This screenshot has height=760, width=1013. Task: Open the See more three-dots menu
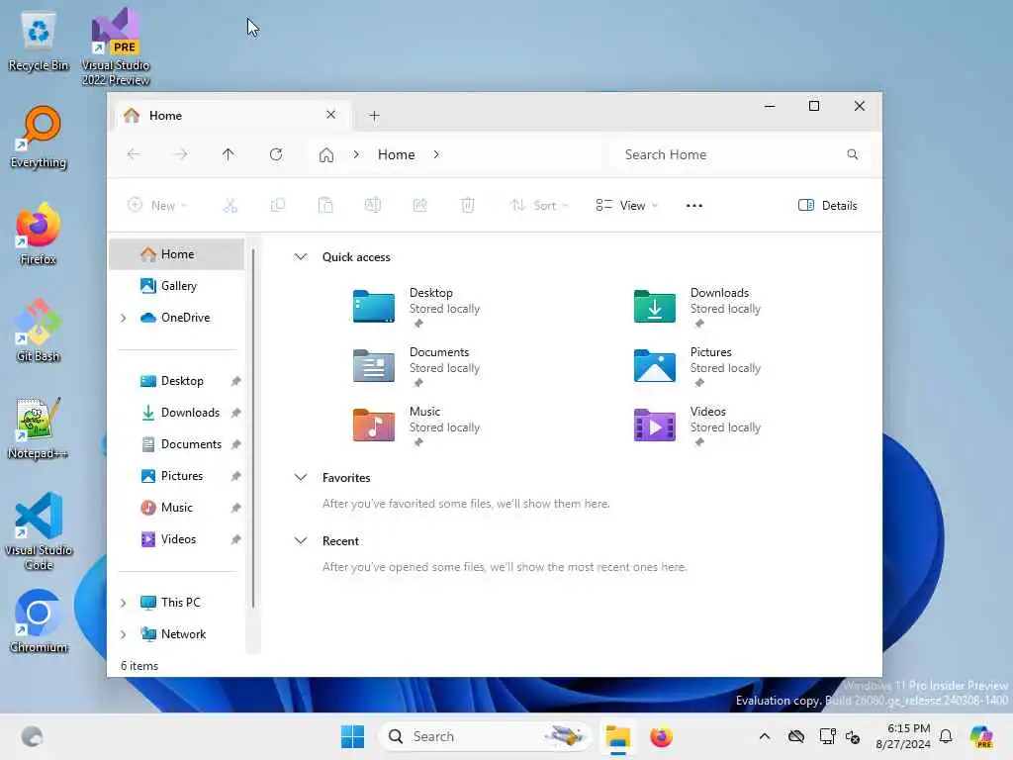point(694,206)
